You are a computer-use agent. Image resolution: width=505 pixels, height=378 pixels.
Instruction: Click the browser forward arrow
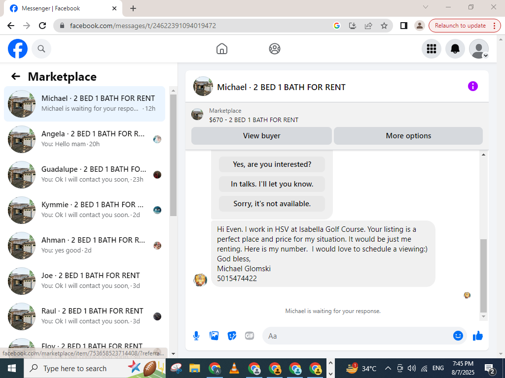click(x=27, y=26)
